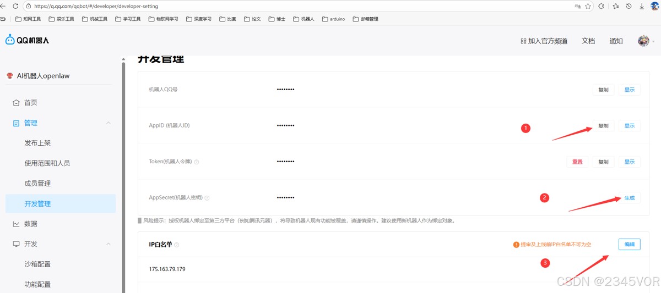Image resolution: width=661 pixels, height=293 pixels.
Task: Edit the IP白名单 with 编辑
Action: click(x=629, y=245)
